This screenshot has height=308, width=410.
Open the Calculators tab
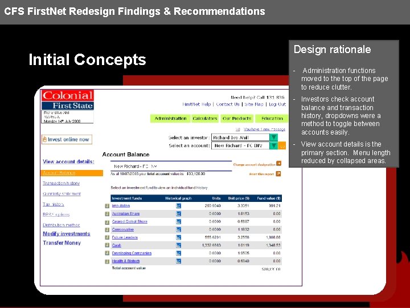[205, 119]
